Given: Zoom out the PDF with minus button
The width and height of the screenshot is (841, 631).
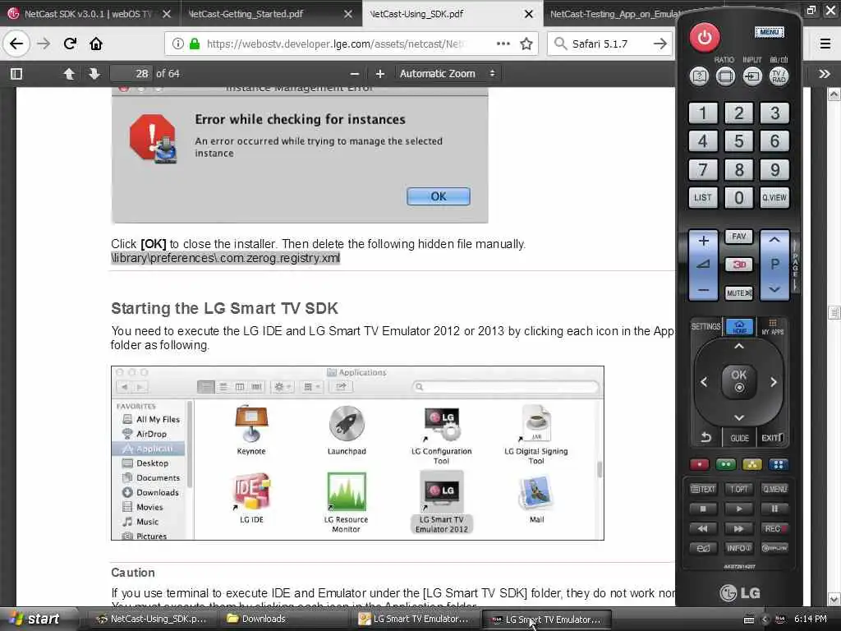Looking at the screenshot, I should [354, 73].
